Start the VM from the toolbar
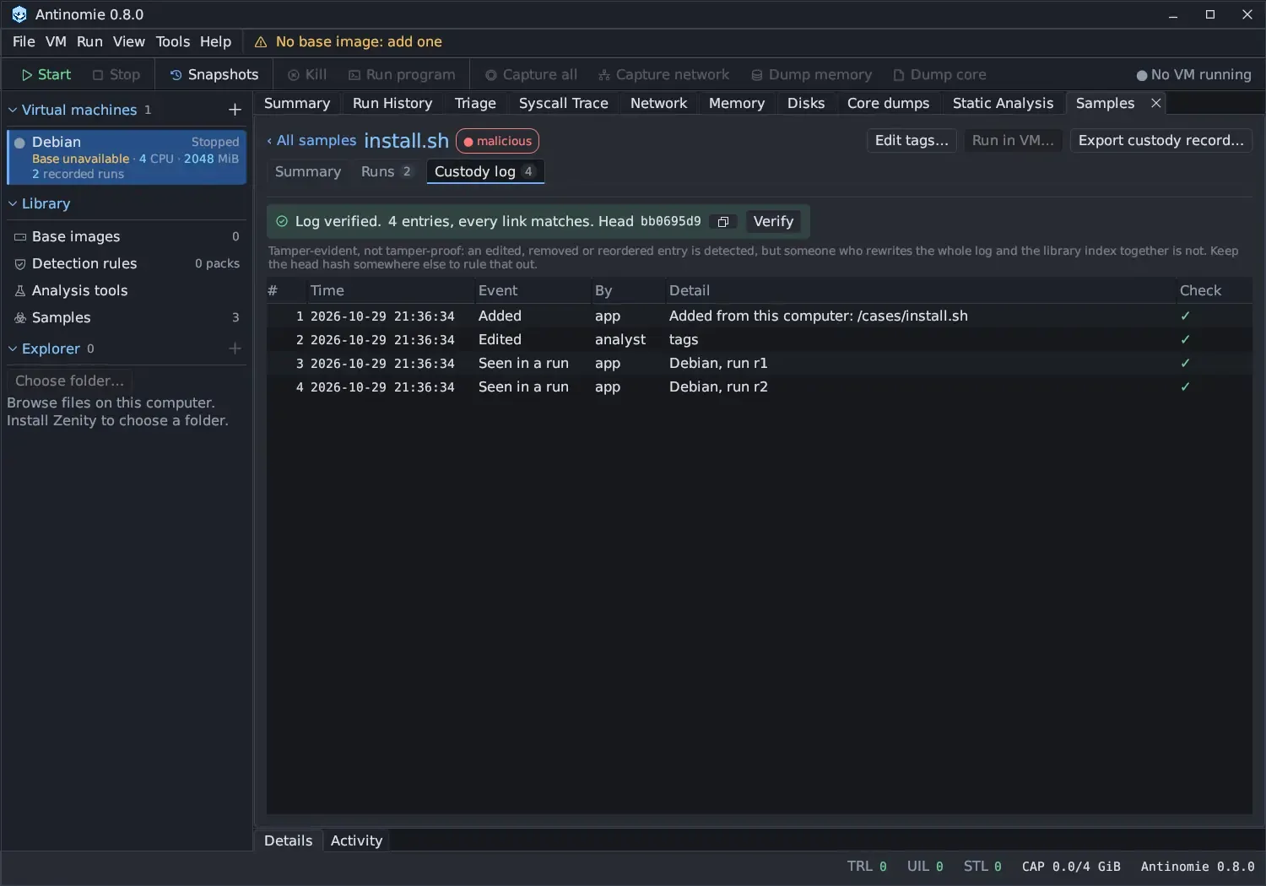 (x=46, y=74)
